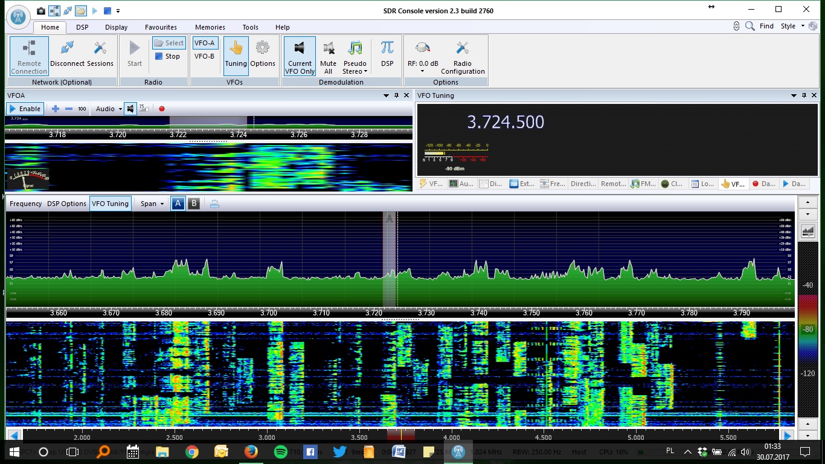The height and width of the screenshot is (464, 825).
Task: Click the blue plus zoom icon in VFOA
Action: [56, 109]
